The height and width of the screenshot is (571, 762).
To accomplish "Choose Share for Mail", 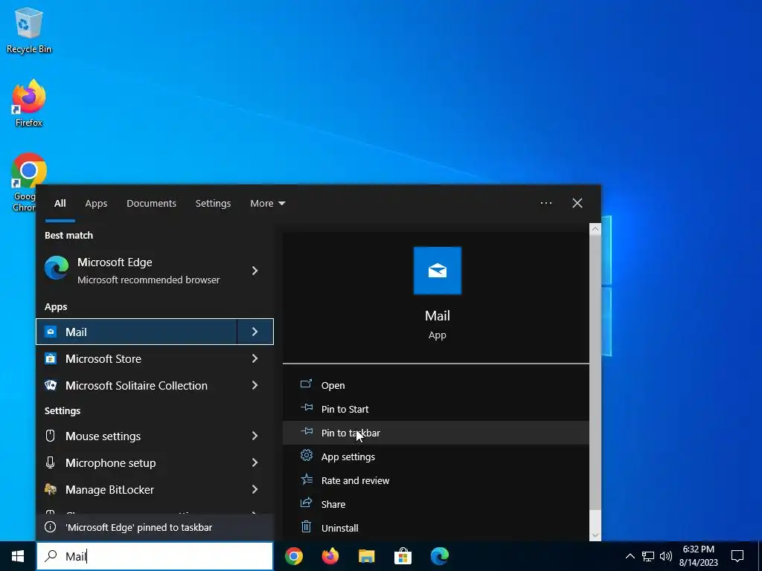I will click(x=435, y=504).
